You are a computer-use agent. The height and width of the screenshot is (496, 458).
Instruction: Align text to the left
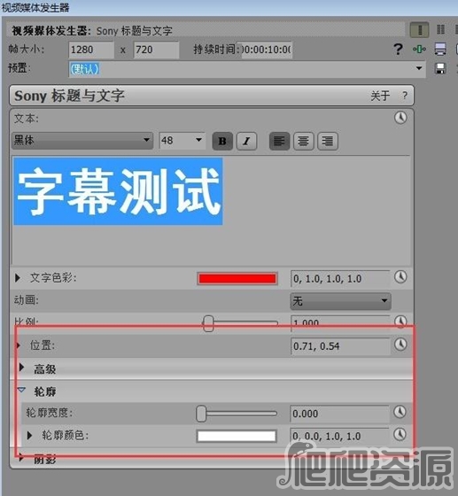click(279, 141)
